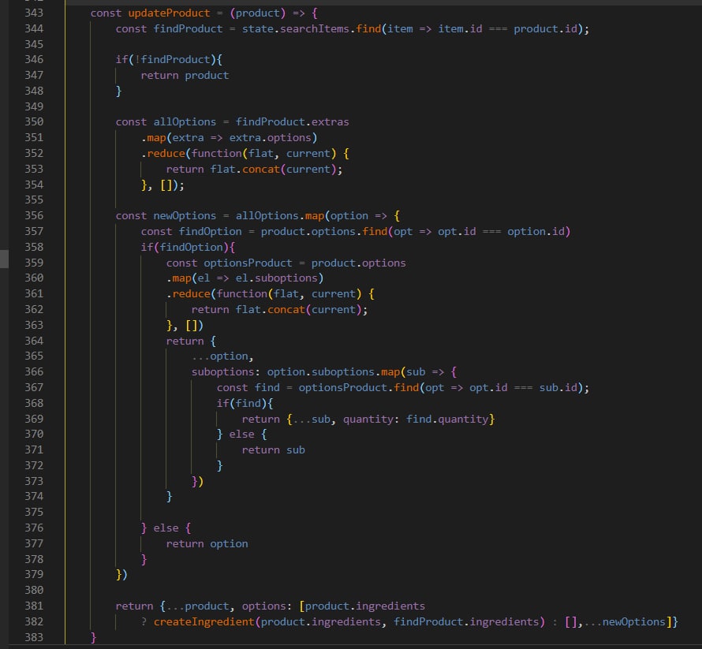Click line number 356 in the gutter
Viewport: 702px width, 649px height.
pyautogui.click(x=34, y=216)
